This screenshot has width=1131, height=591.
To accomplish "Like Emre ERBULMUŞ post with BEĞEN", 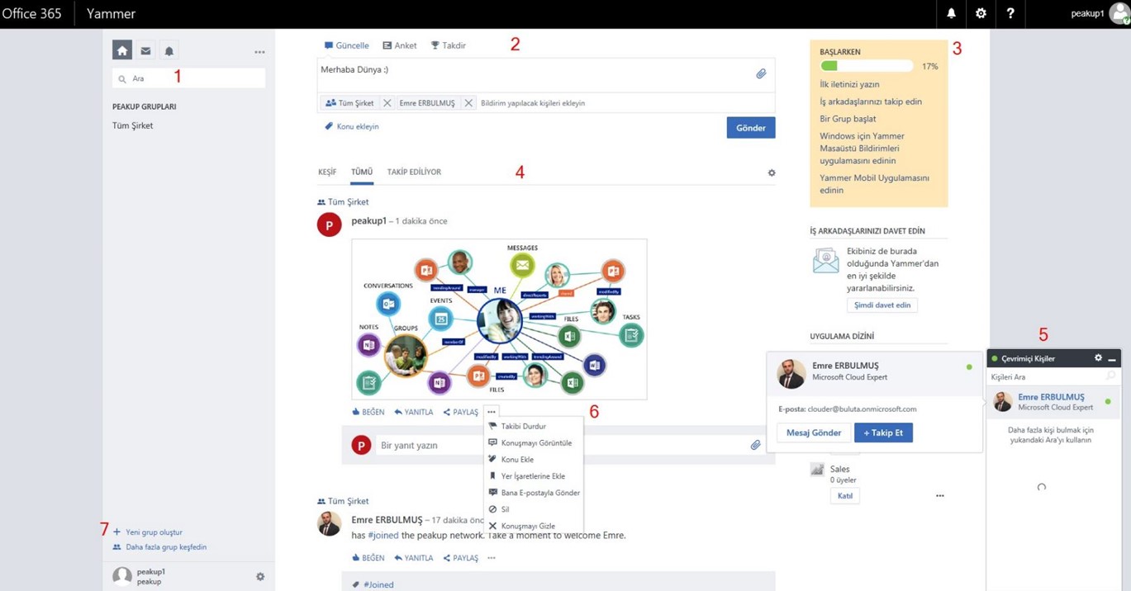I will coord(368,558).
